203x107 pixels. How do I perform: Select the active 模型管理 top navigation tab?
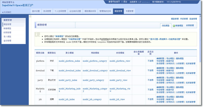click(118, 11)
